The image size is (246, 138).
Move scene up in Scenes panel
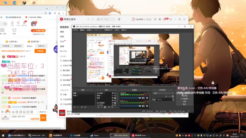[82, 107]
